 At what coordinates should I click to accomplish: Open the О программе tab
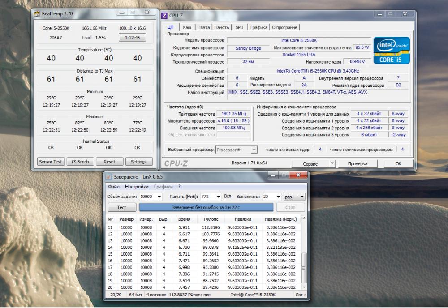(284, 27)
